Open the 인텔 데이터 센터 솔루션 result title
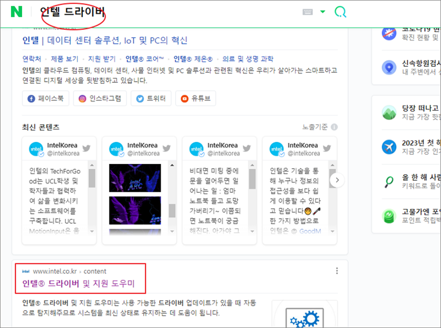This screenshot has height=328, width=441. click(105, 40)
